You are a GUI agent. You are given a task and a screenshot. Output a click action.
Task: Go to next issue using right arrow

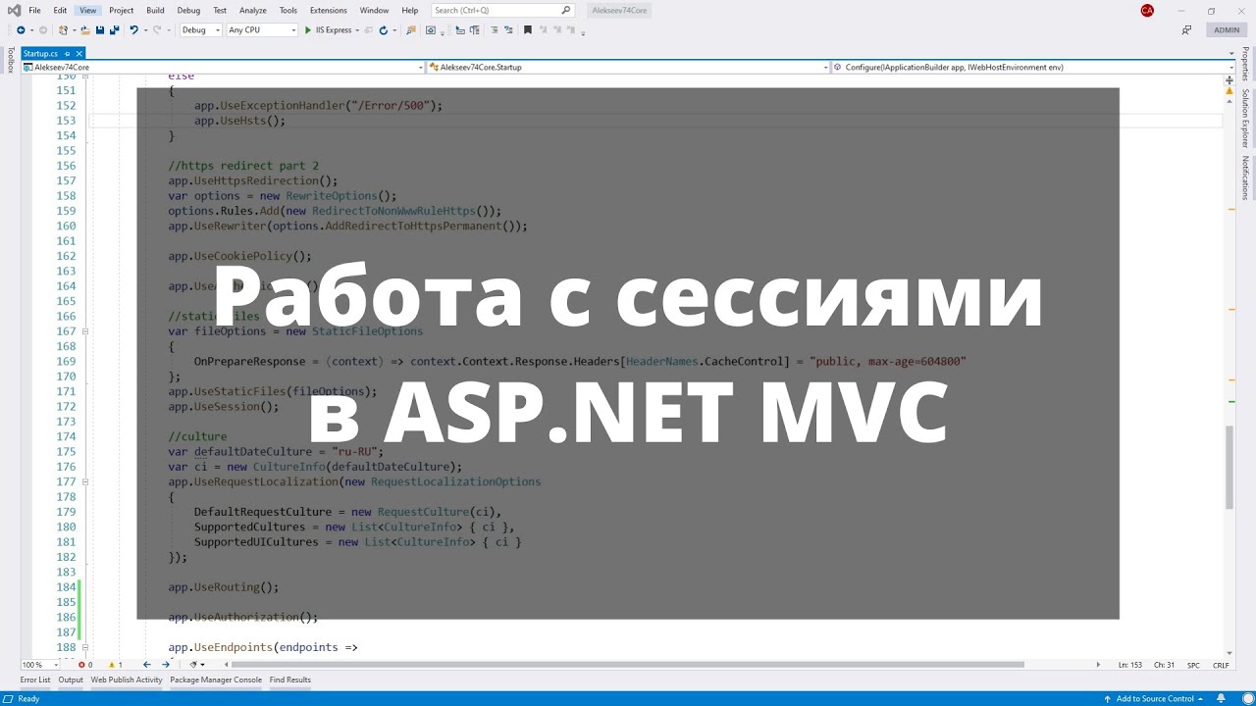(166, 665)
